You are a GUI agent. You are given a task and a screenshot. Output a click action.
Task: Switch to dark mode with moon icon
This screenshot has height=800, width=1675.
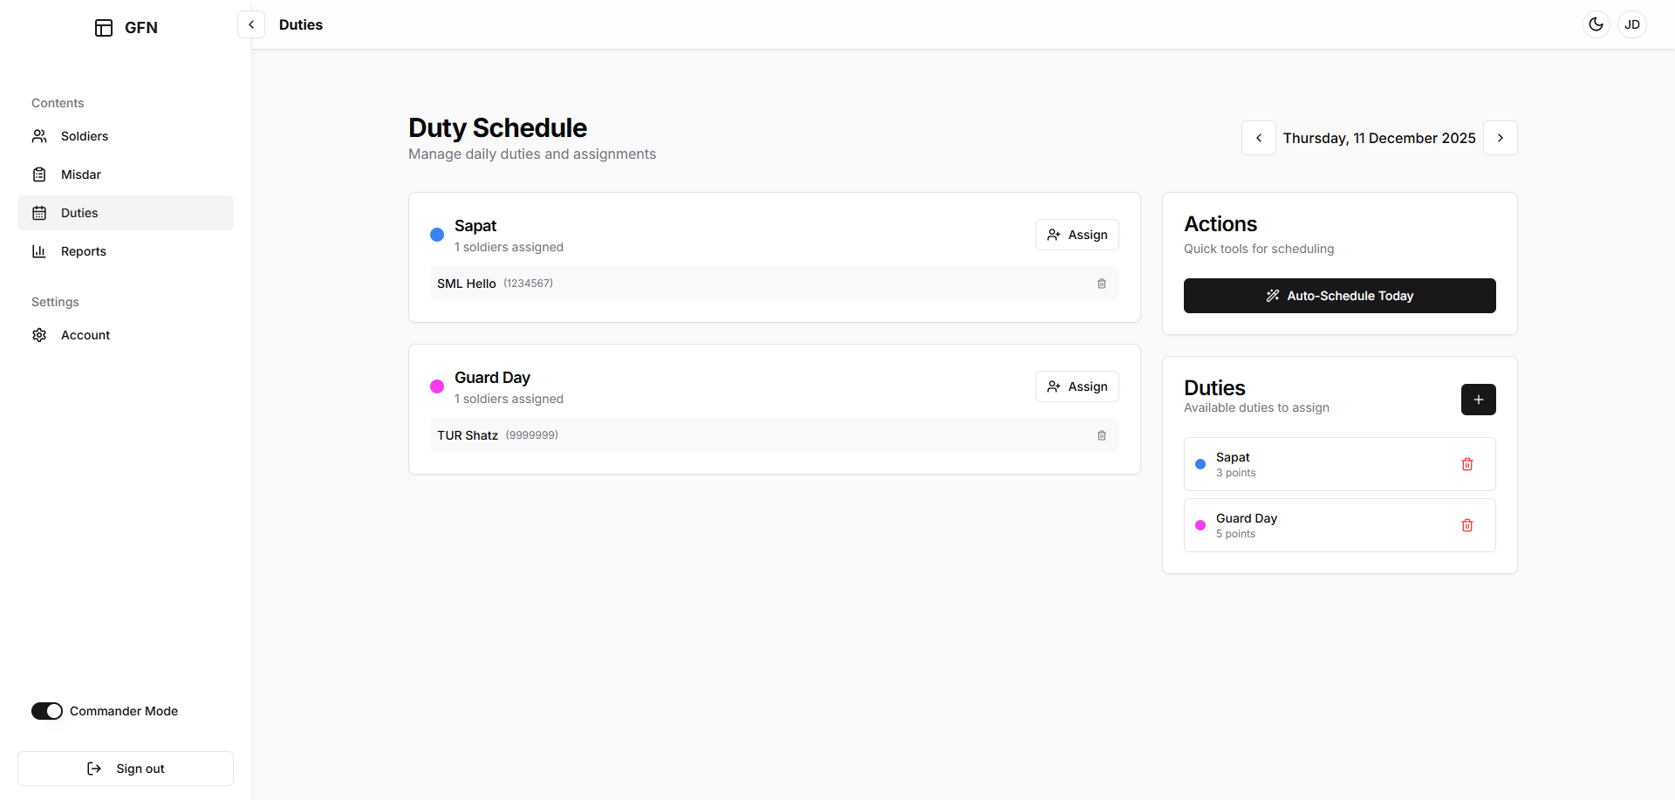coord(1596,24)
